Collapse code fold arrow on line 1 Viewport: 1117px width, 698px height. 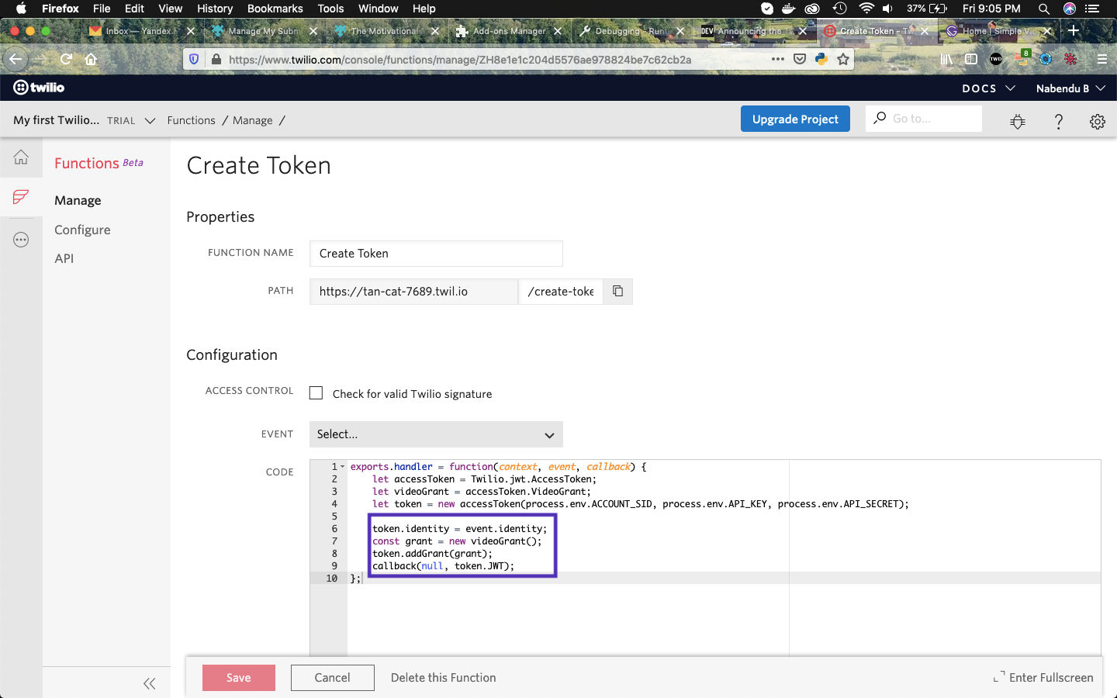tap(342, 467)
